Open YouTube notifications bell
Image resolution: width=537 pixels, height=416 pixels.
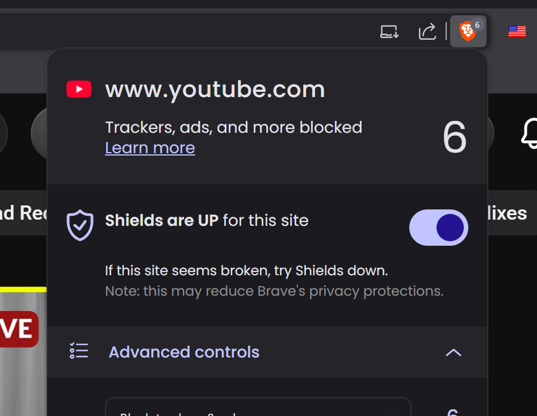click(x=529, y=134)
